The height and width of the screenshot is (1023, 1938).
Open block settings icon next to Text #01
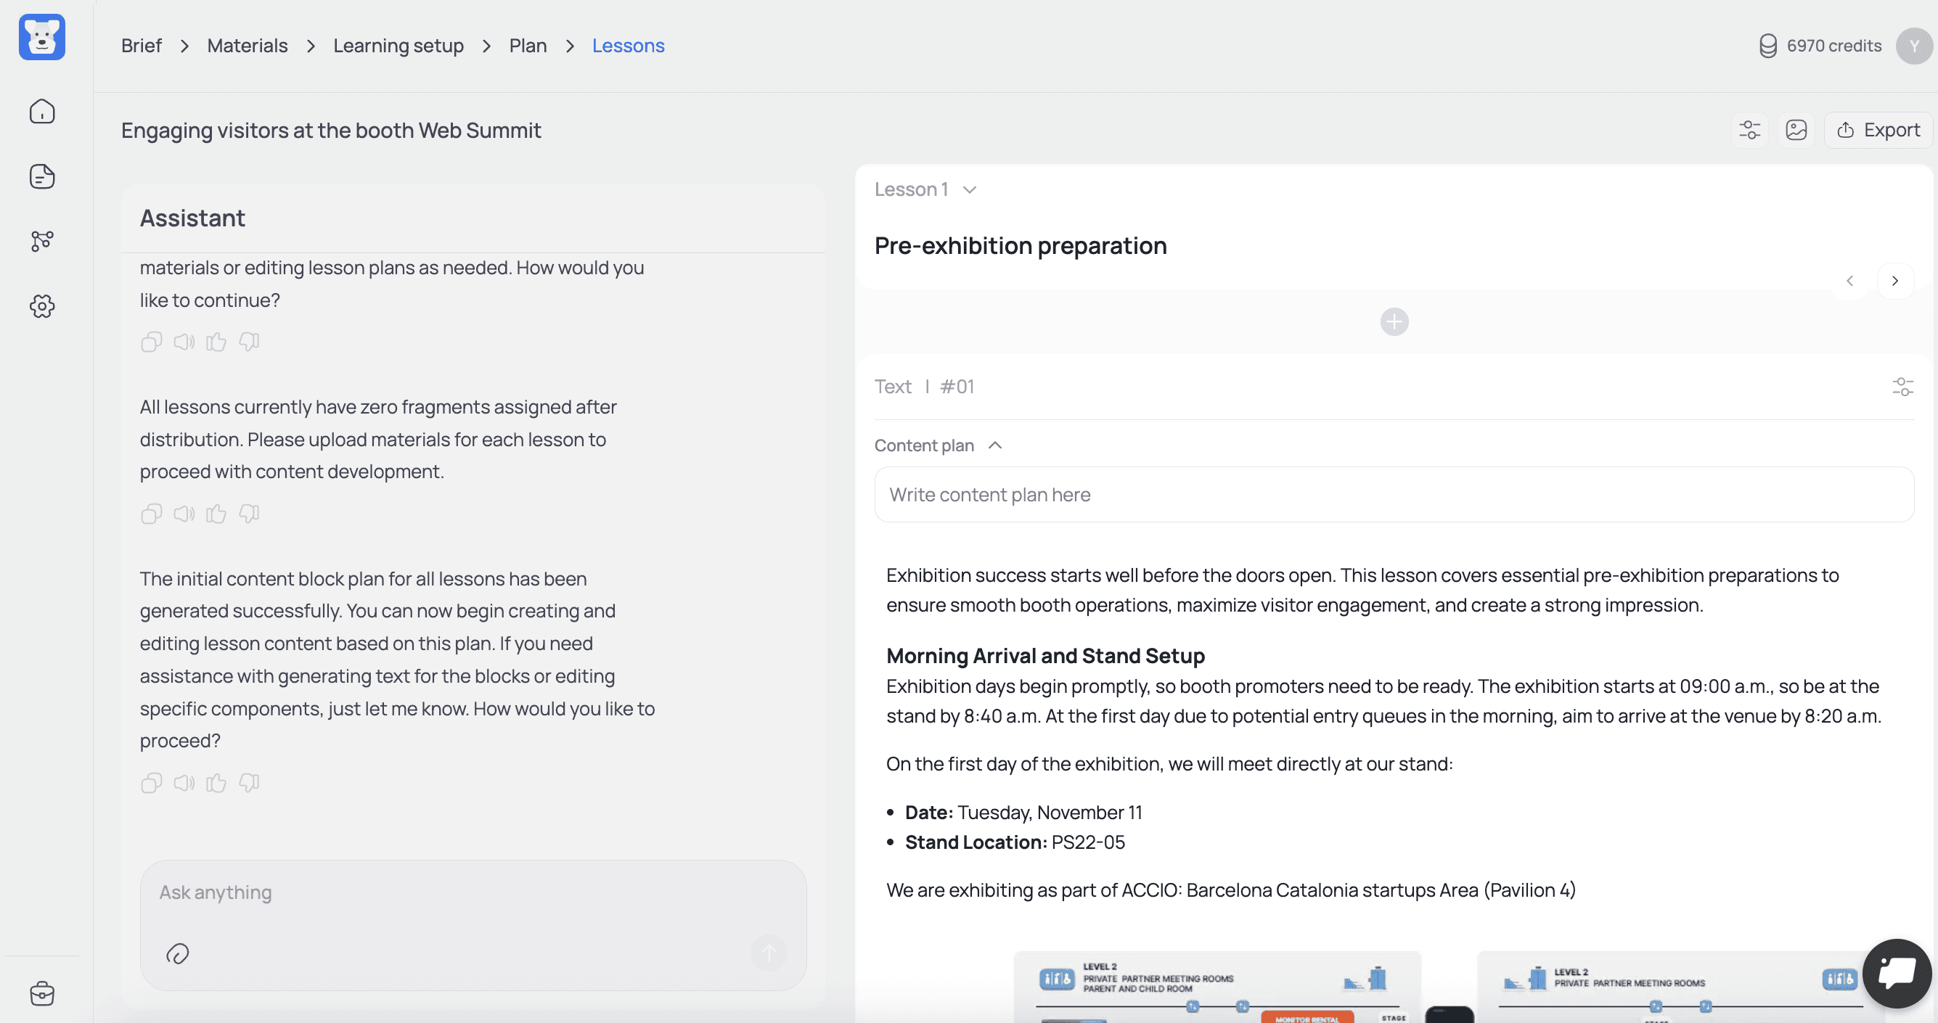tap(1903, 386)
